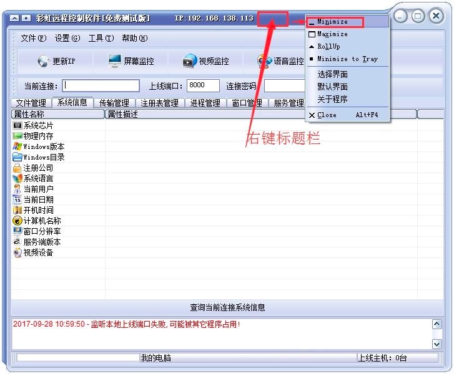454x374 pixels.
Task: Select the 系统语言 icon
Action: pyautogui.click(x=17, y=178)
